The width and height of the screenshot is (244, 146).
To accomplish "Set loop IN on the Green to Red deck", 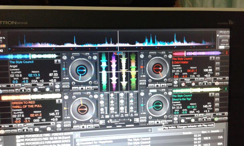I will [20, 125].
